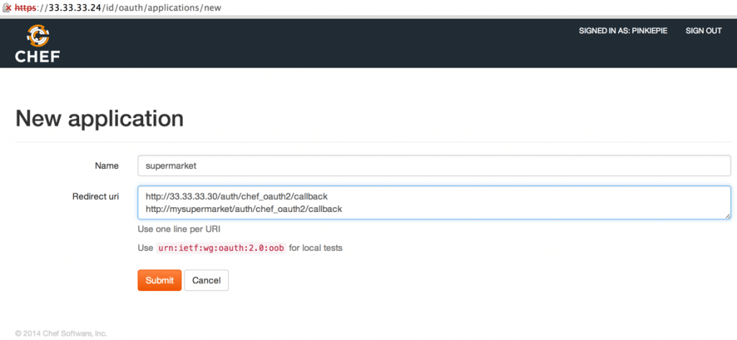Click the textarea resize handle corner
Viewport: 737px width, 340px height.
point(728,215)
